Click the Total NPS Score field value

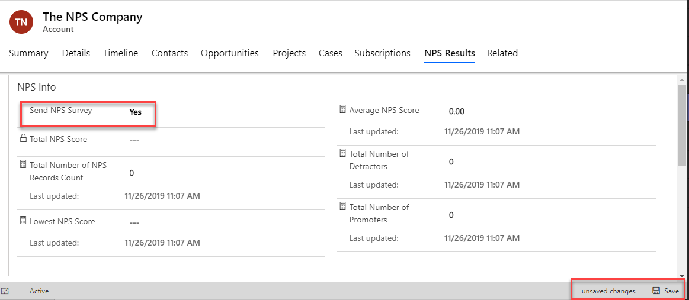click(134, 141)
